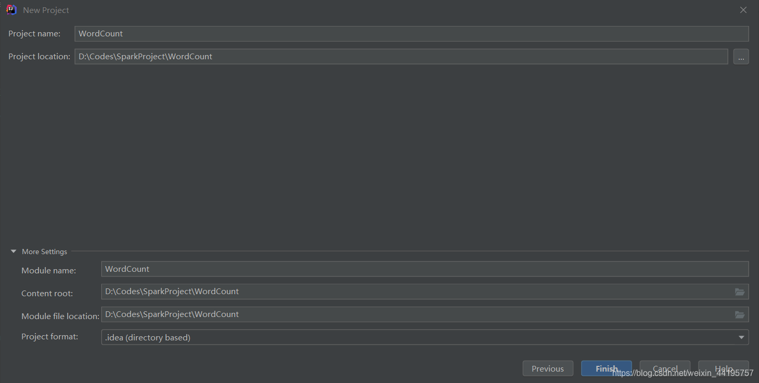Edit the Module name field

point(424,269)
